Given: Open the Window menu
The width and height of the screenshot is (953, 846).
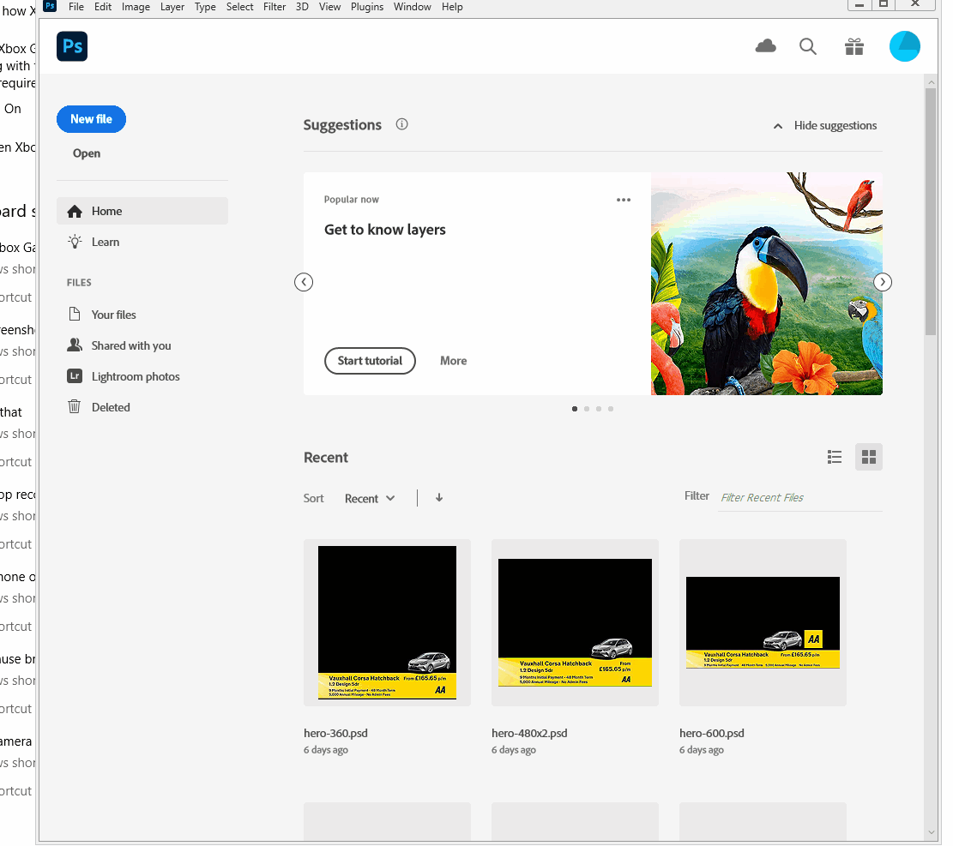Looking at the screenshot, I should coord(412,7).
